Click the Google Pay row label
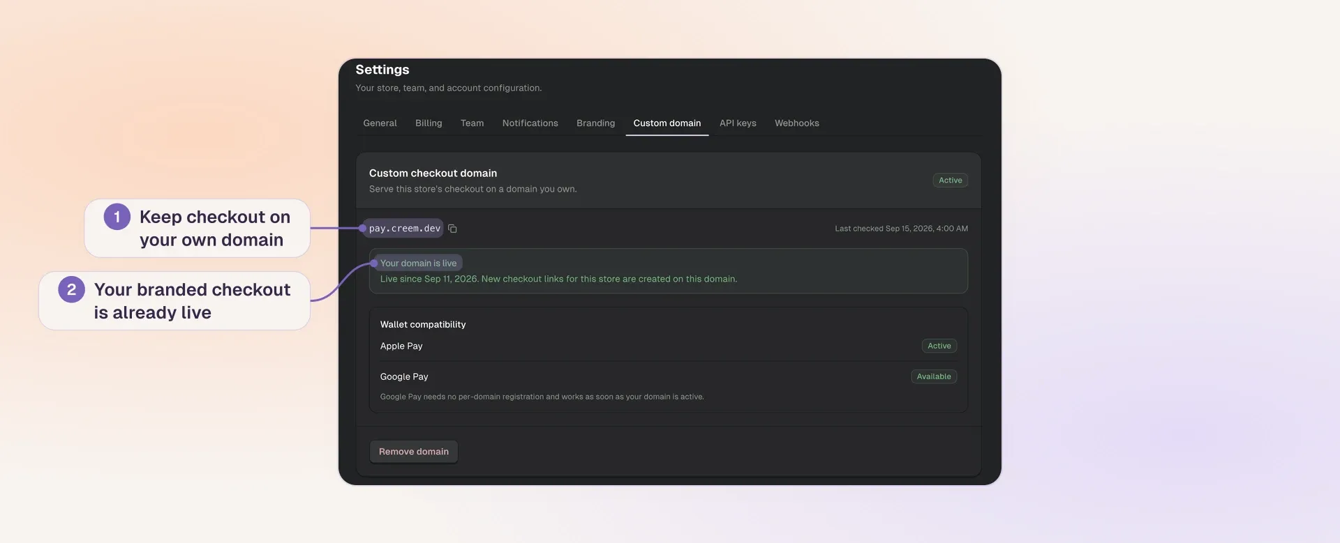The width and height of the screenshot is (1340, 543). coord(404,377)
